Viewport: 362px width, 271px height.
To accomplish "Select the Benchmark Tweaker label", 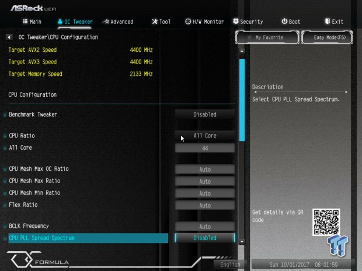I will 33,115.
